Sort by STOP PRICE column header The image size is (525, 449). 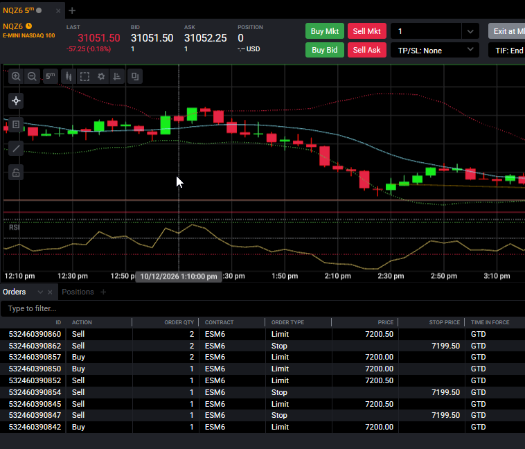(444, 322)
